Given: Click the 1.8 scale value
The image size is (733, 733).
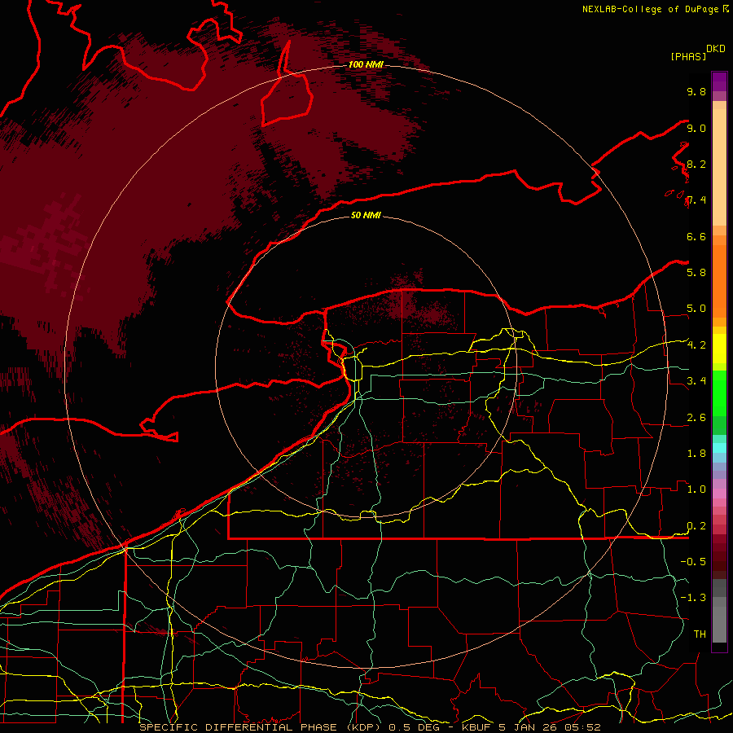Looking at the screenshot, I should (x=696, y=454).
